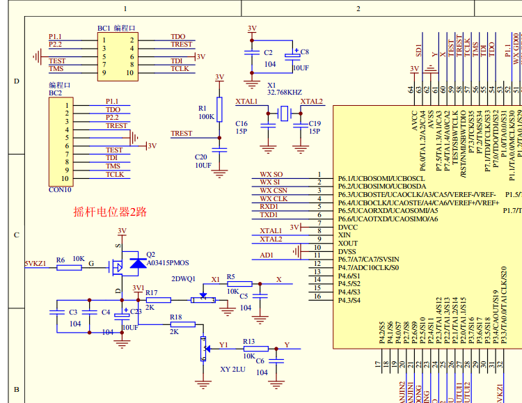The image size is (522, 403).
Task: Click the 'P6.7/A7/CA7/SVSIN' pin name
Action: 369,259
